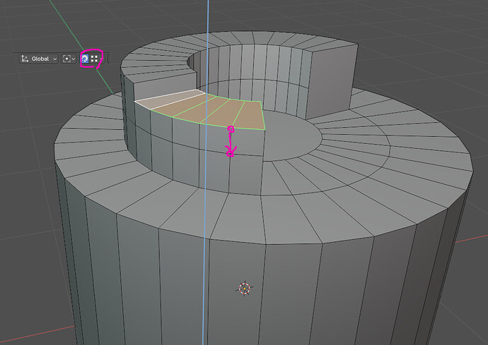Expand the pivot point dropdown arrow

(x=74, y=59)
